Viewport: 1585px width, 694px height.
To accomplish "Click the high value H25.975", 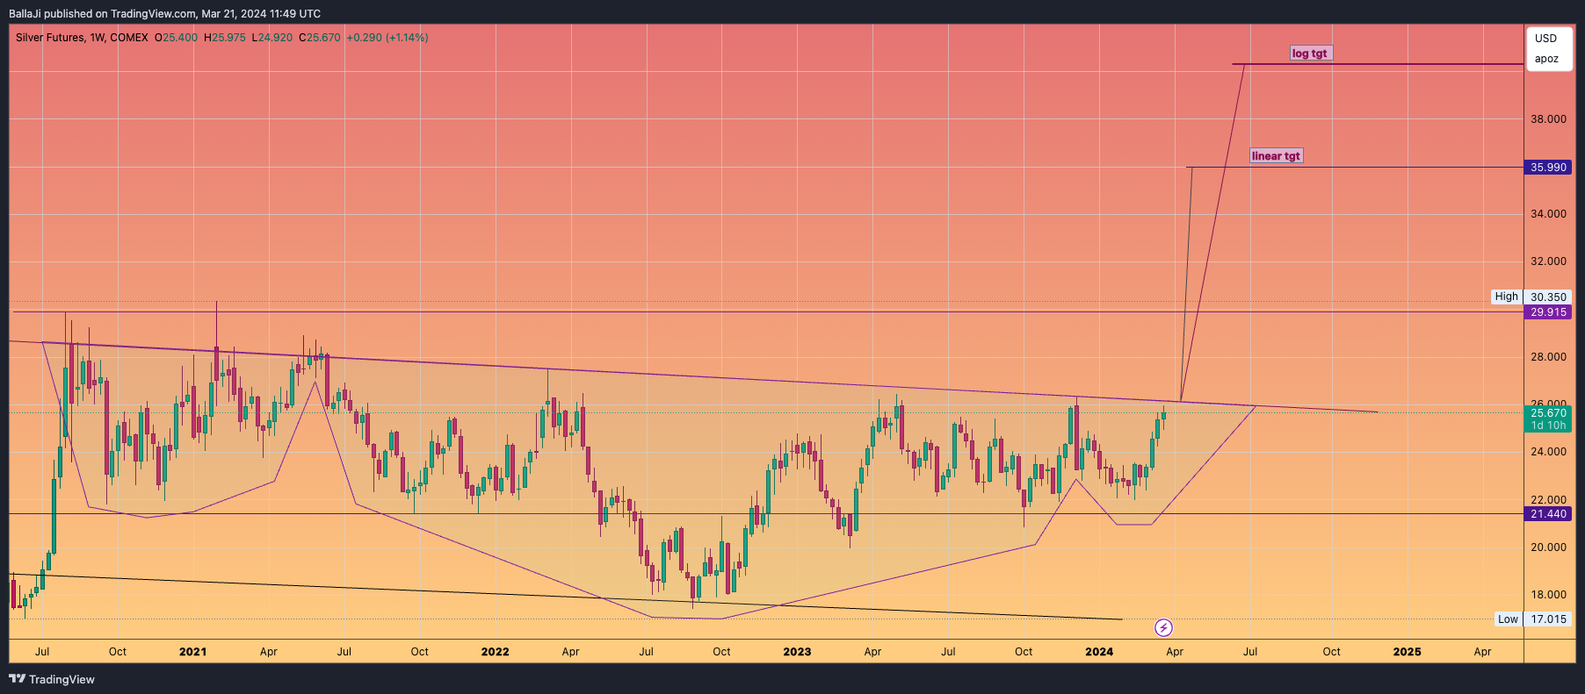I will [x=225, y=38].
